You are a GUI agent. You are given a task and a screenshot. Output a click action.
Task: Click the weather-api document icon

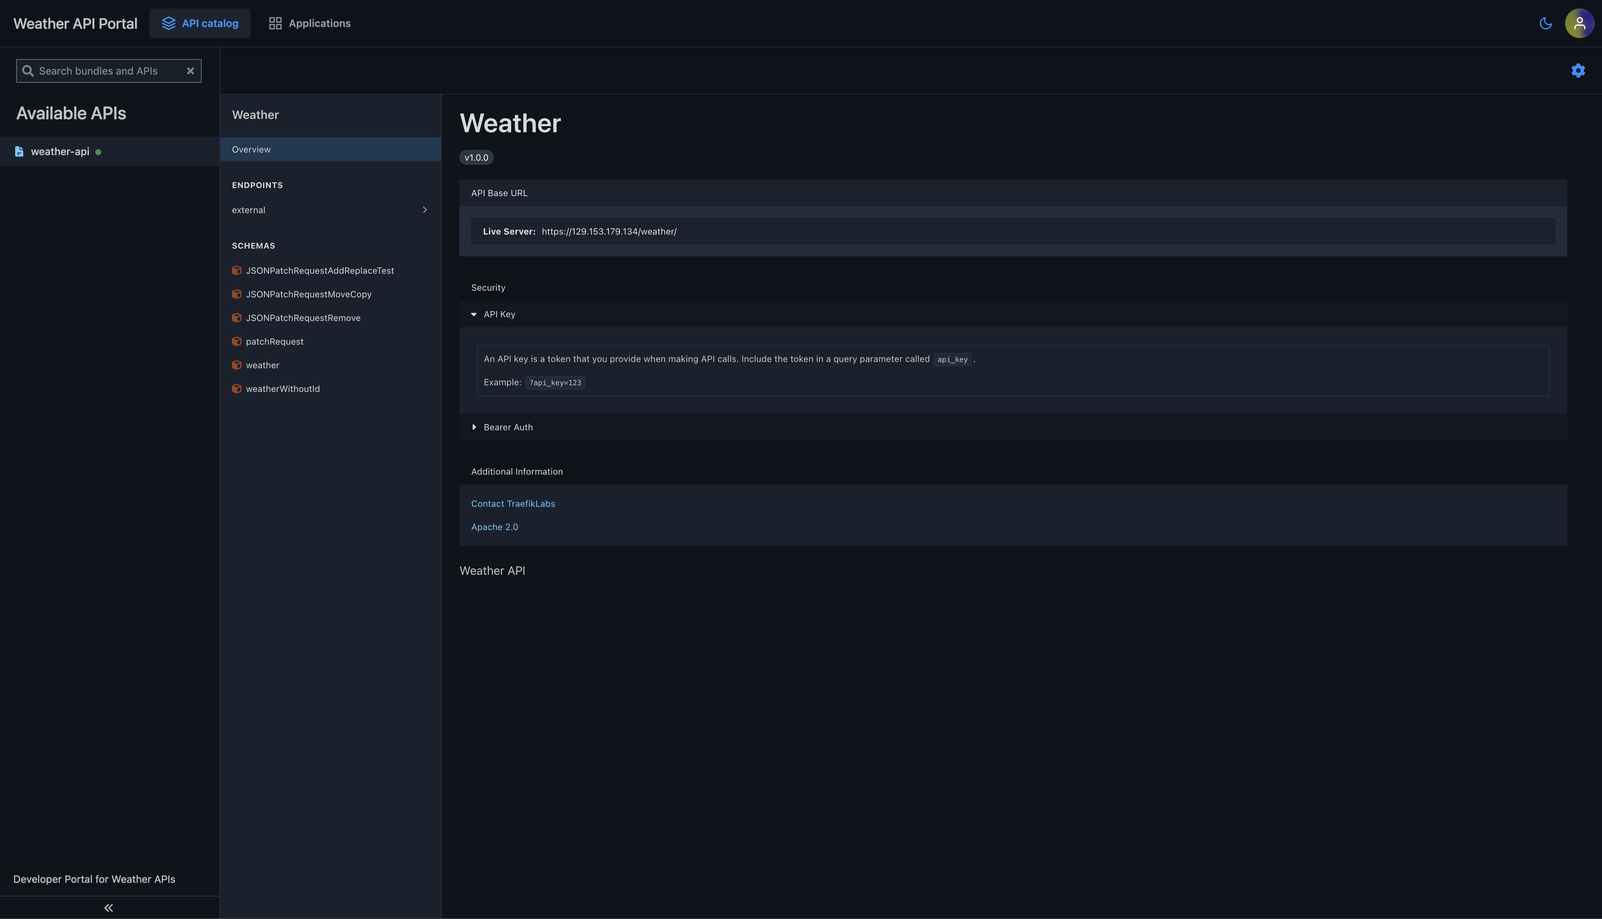[x=19, y=151]
